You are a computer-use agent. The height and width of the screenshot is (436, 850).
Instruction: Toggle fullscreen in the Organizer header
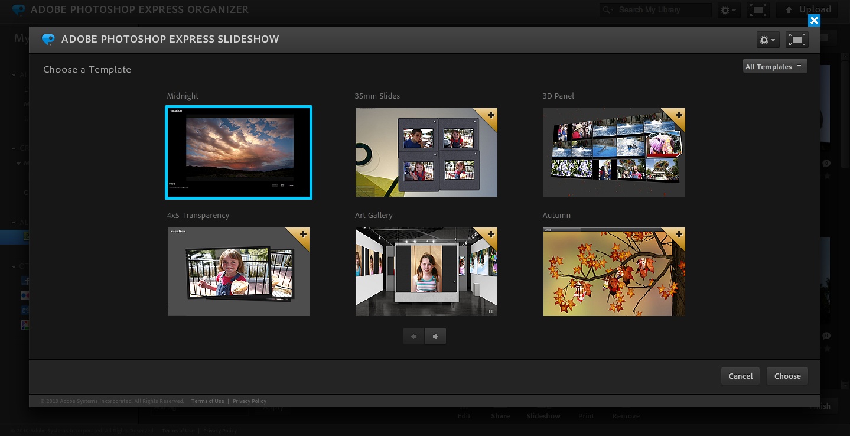pos(758,10)
